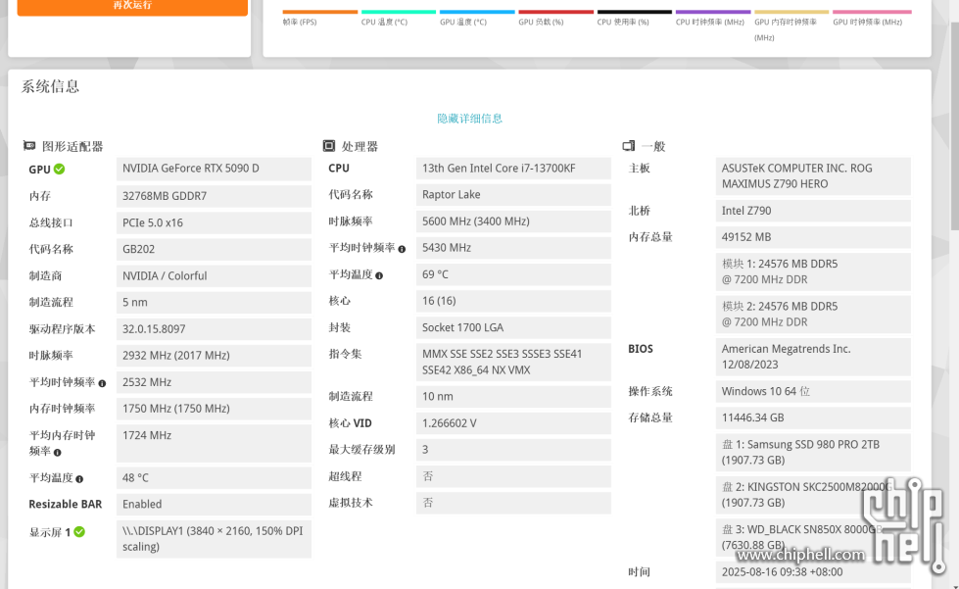Toggle the teal CPU 温度 legend swatch
Viewport: 959px width, 589px height.
[x=399, y=12]
